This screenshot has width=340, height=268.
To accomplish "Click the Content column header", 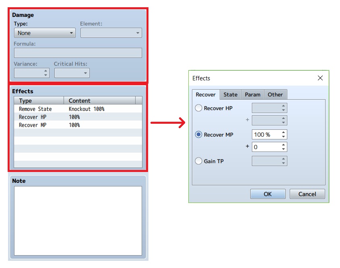I will [99, 101].
